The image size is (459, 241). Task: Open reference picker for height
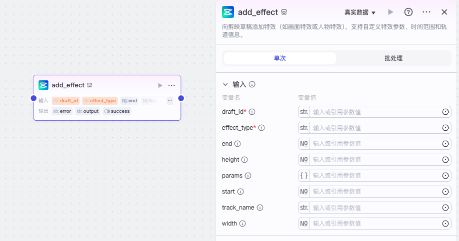tap(445, 160)
